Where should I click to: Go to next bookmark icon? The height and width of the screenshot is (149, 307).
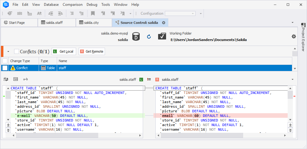point(113,13)
